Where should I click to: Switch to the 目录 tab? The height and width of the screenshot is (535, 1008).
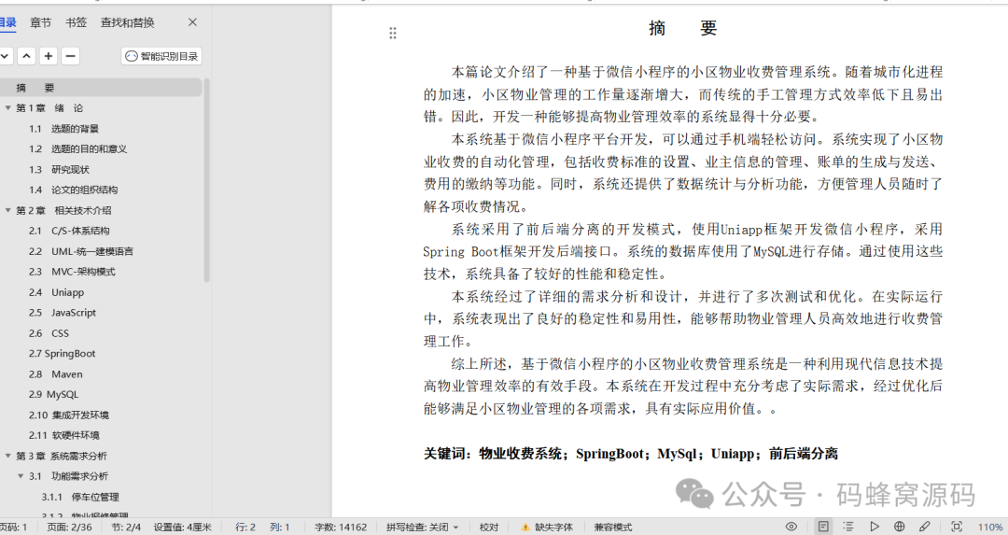pyautogui.click(x=7, y=22)
